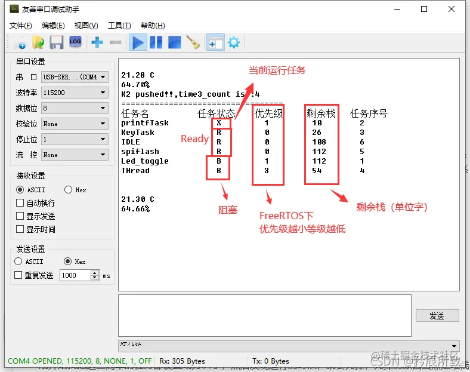Click the new session icon in toolbar
This screenshot has width=470, height=372.
20,42
